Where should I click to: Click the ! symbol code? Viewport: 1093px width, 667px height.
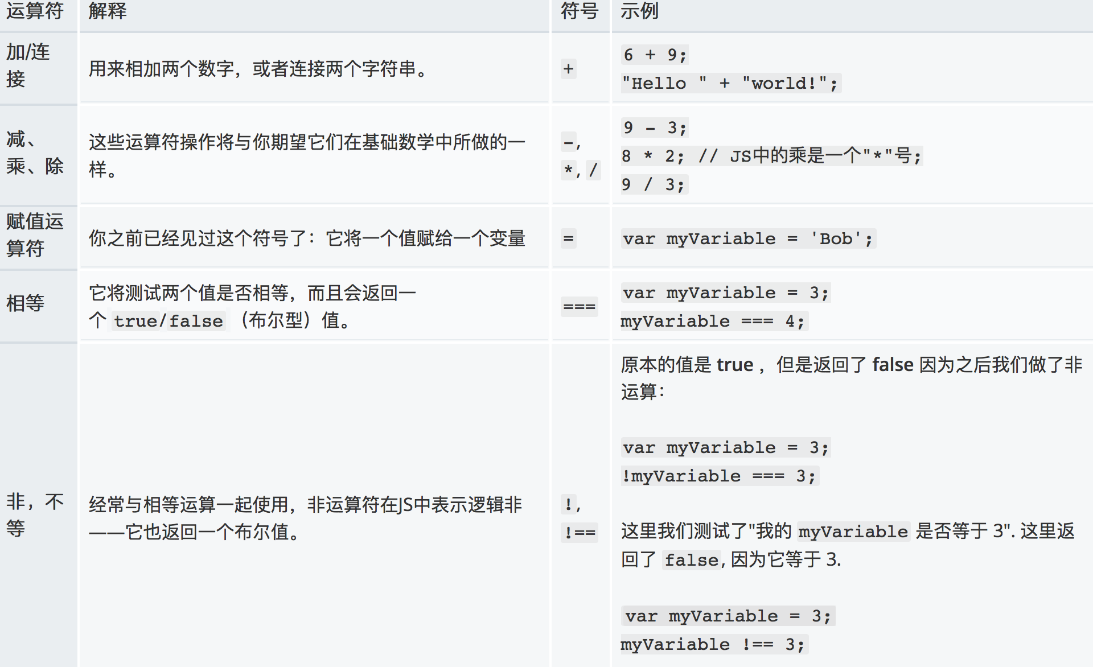pyautogui.click(x=568, y=504)
